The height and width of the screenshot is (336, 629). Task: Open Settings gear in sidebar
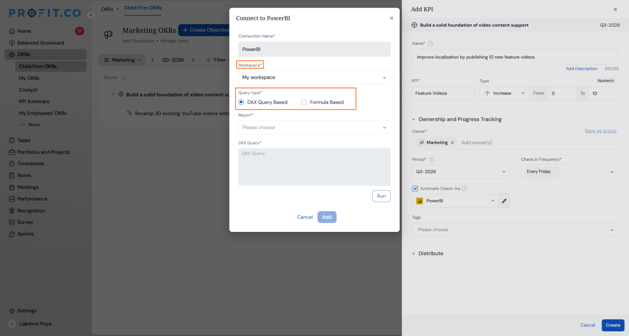point(12,311)
